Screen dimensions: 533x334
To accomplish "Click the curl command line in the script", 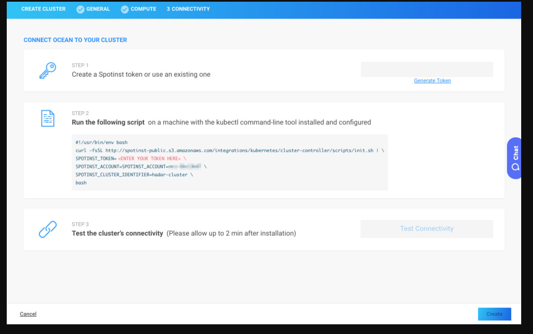I will [x=230, y=151].
